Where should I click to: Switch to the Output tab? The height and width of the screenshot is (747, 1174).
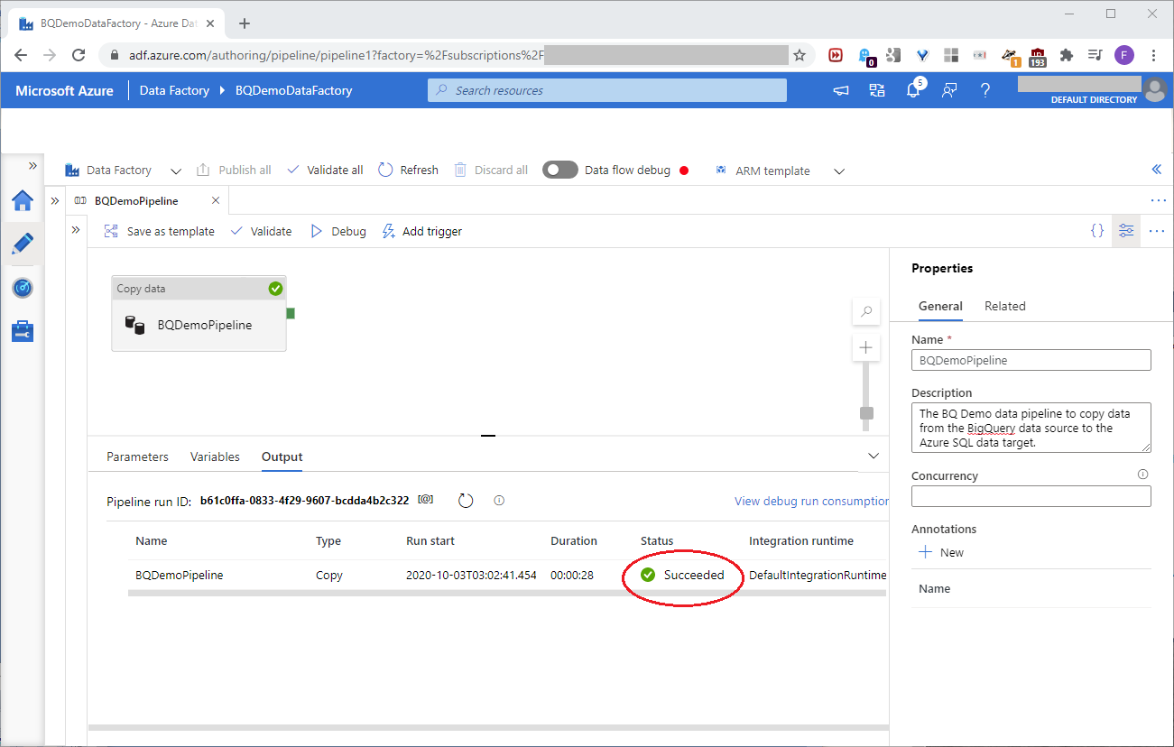point(282,456)
